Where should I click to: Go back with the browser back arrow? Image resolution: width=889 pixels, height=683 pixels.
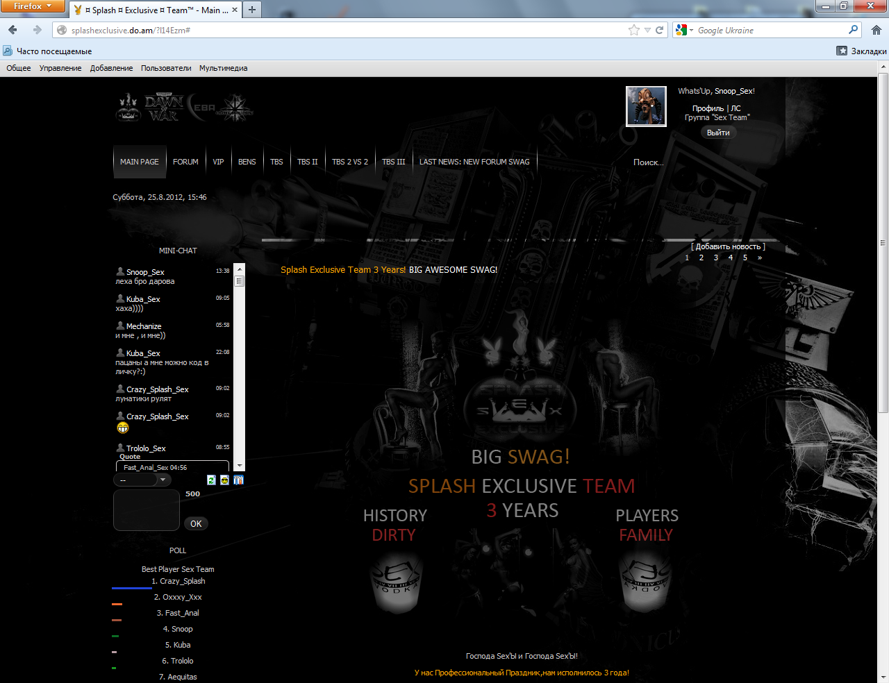point(13,30)
